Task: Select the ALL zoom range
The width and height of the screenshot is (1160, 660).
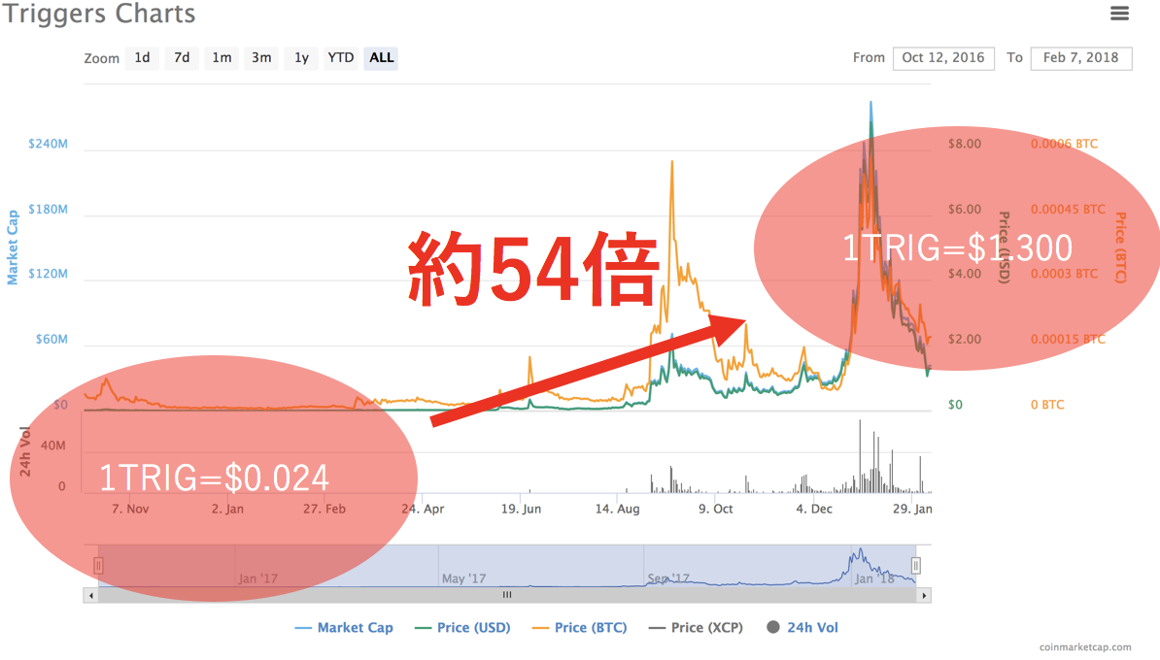Action: [x=381, y=57]
